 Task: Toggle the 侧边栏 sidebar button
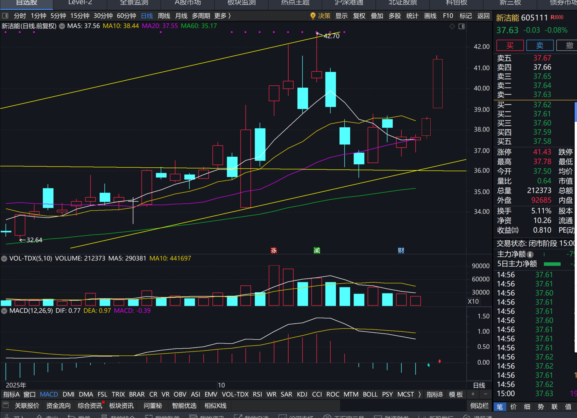click(479, 406)
